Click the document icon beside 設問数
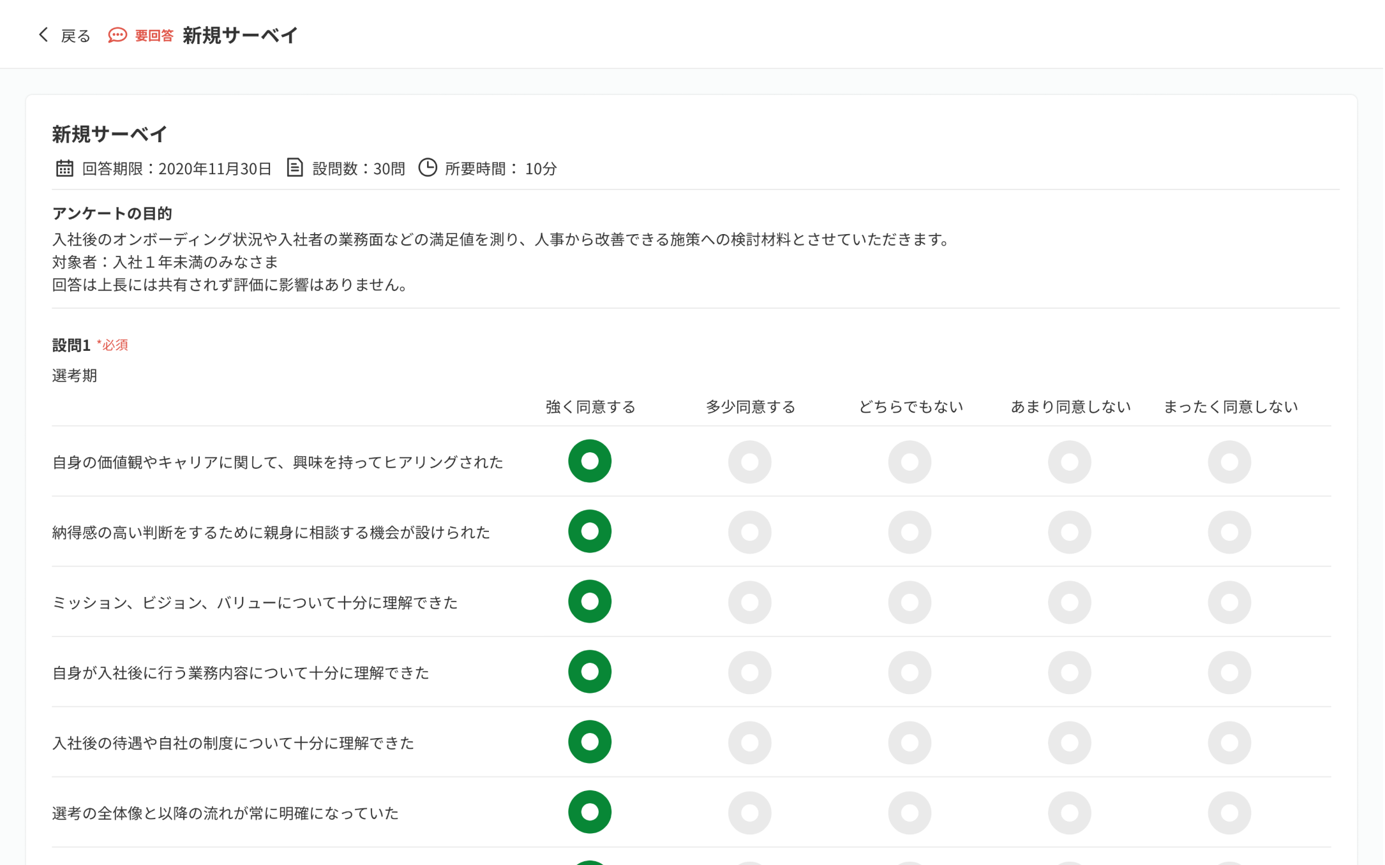Image resolution: width=1385 pixels, height=865 pixels. 294,168
